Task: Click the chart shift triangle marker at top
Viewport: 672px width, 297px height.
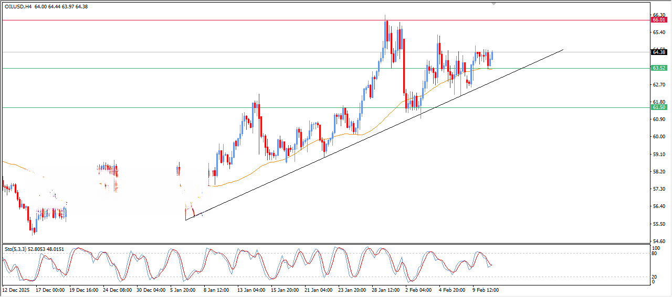Action: point(493,4)
